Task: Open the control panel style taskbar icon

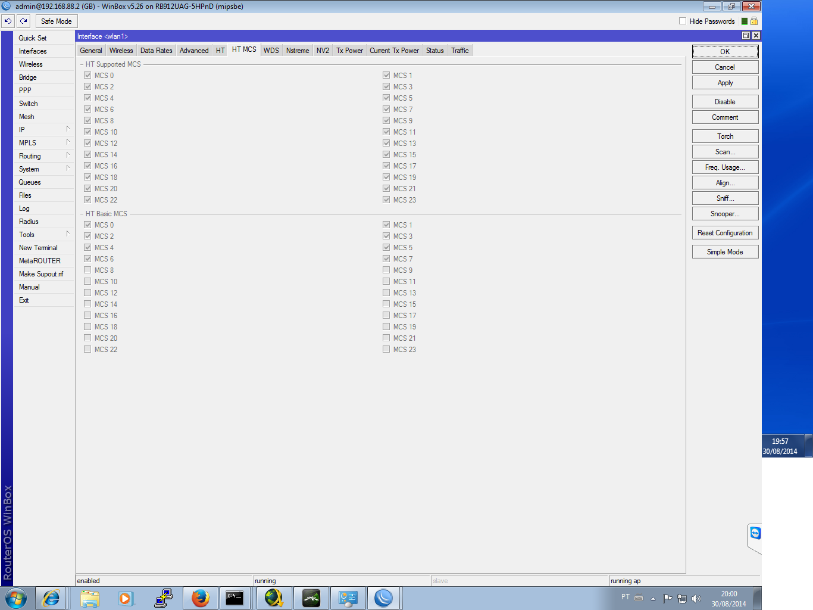Action: click(x=348, y=598)
